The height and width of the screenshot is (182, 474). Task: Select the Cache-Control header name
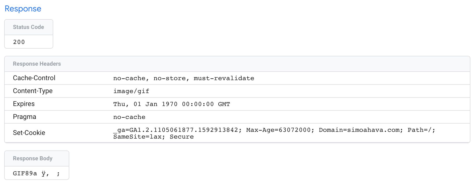click(x=34, y=78)
